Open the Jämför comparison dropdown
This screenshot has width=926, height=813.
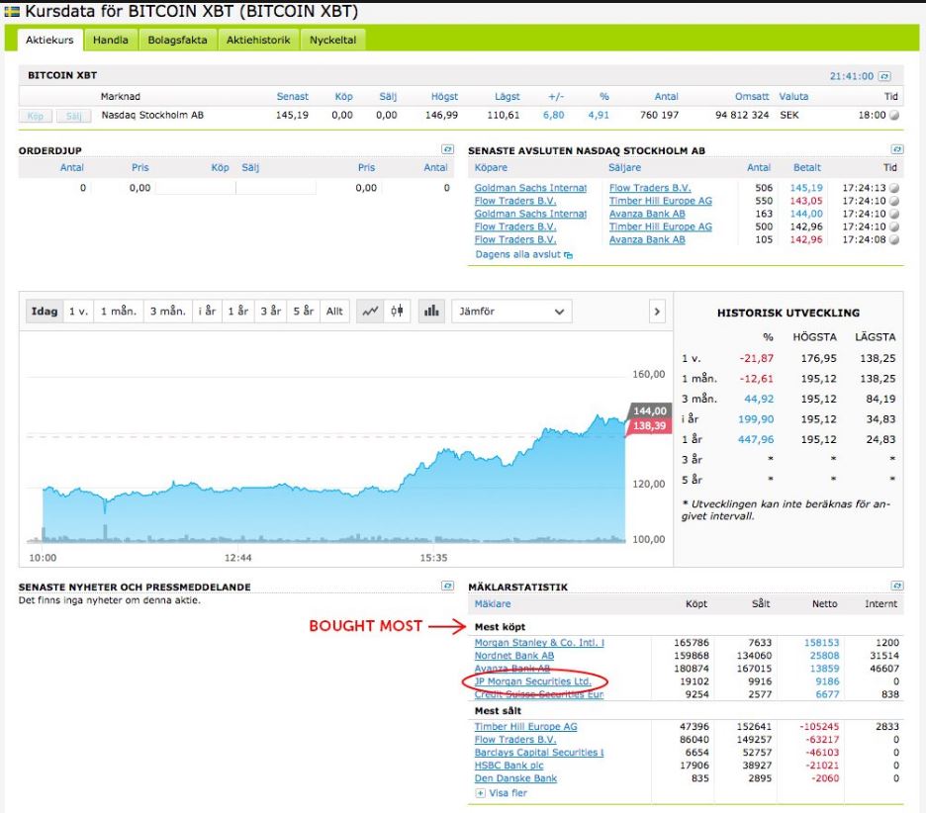(x=510, y=311)
